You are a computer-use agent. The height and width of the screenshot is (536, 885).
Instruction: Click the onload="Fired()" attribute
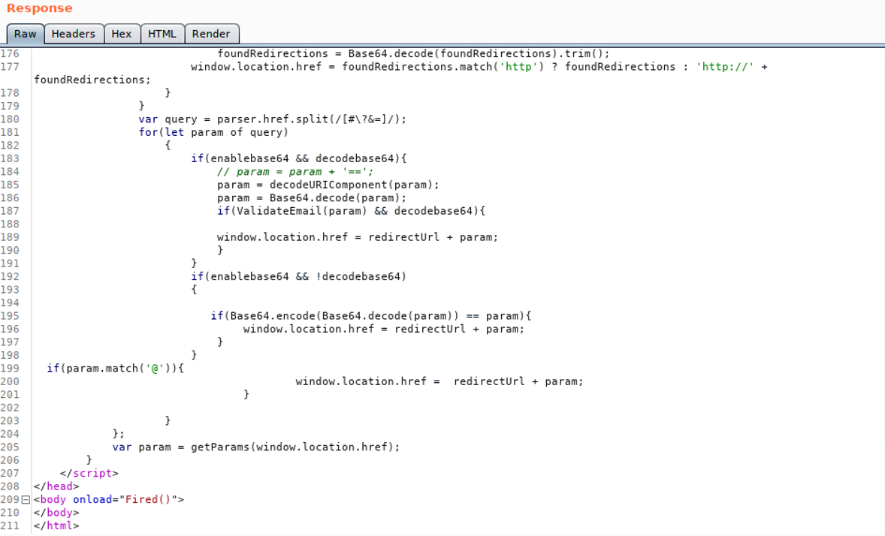click(x=125, y=500)
